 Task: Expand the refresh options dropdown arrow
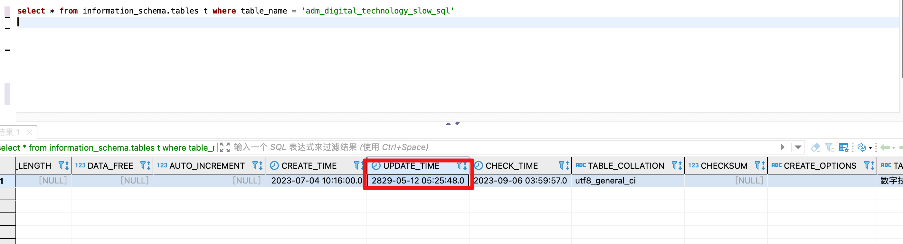click(x=870, y=148)
